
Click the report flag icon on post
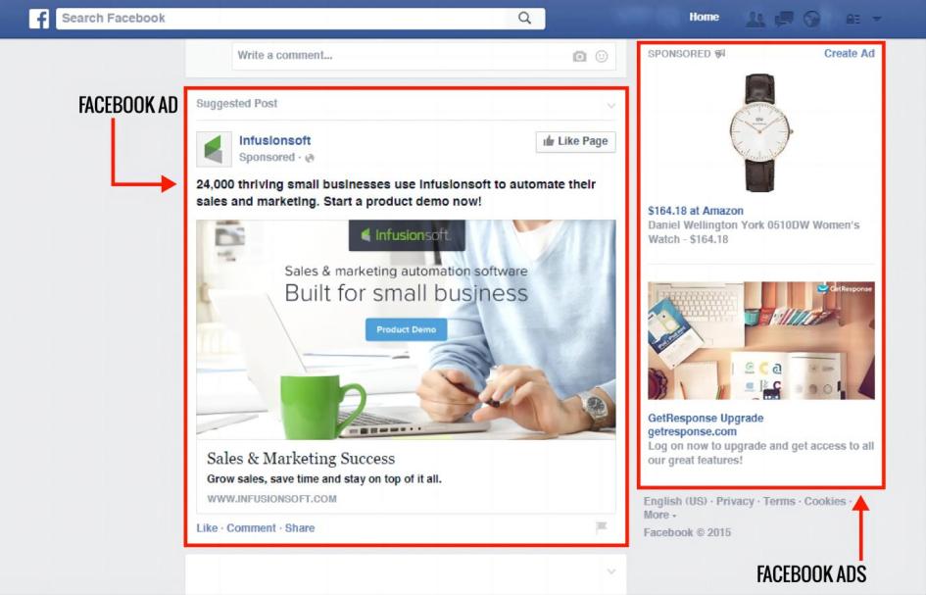[602, 527]
